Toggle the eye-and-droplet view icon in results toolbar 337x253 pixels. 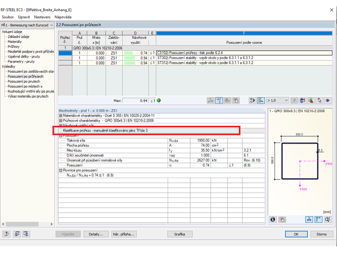pos(236,100)
